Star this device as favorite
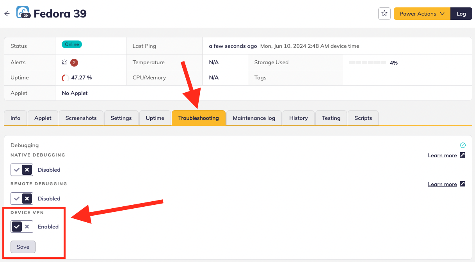This screenshot has width=475, height=262. click(x=384, y=14)
